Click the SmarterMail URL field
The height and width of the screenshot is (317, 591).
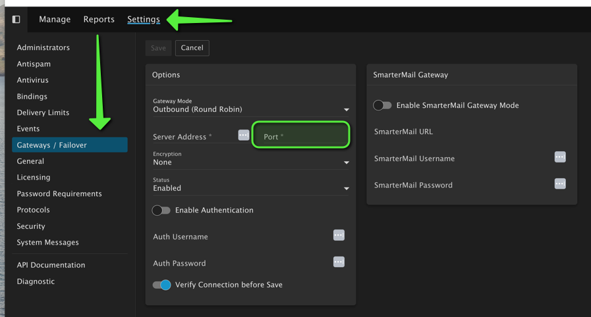click(461, 132)
